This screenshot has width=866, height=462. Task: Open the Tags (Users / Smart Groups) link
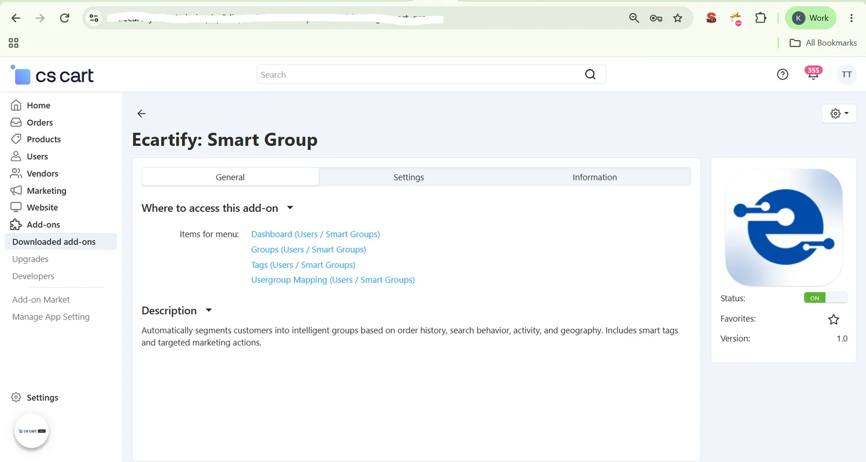click(x=303, y=265)
